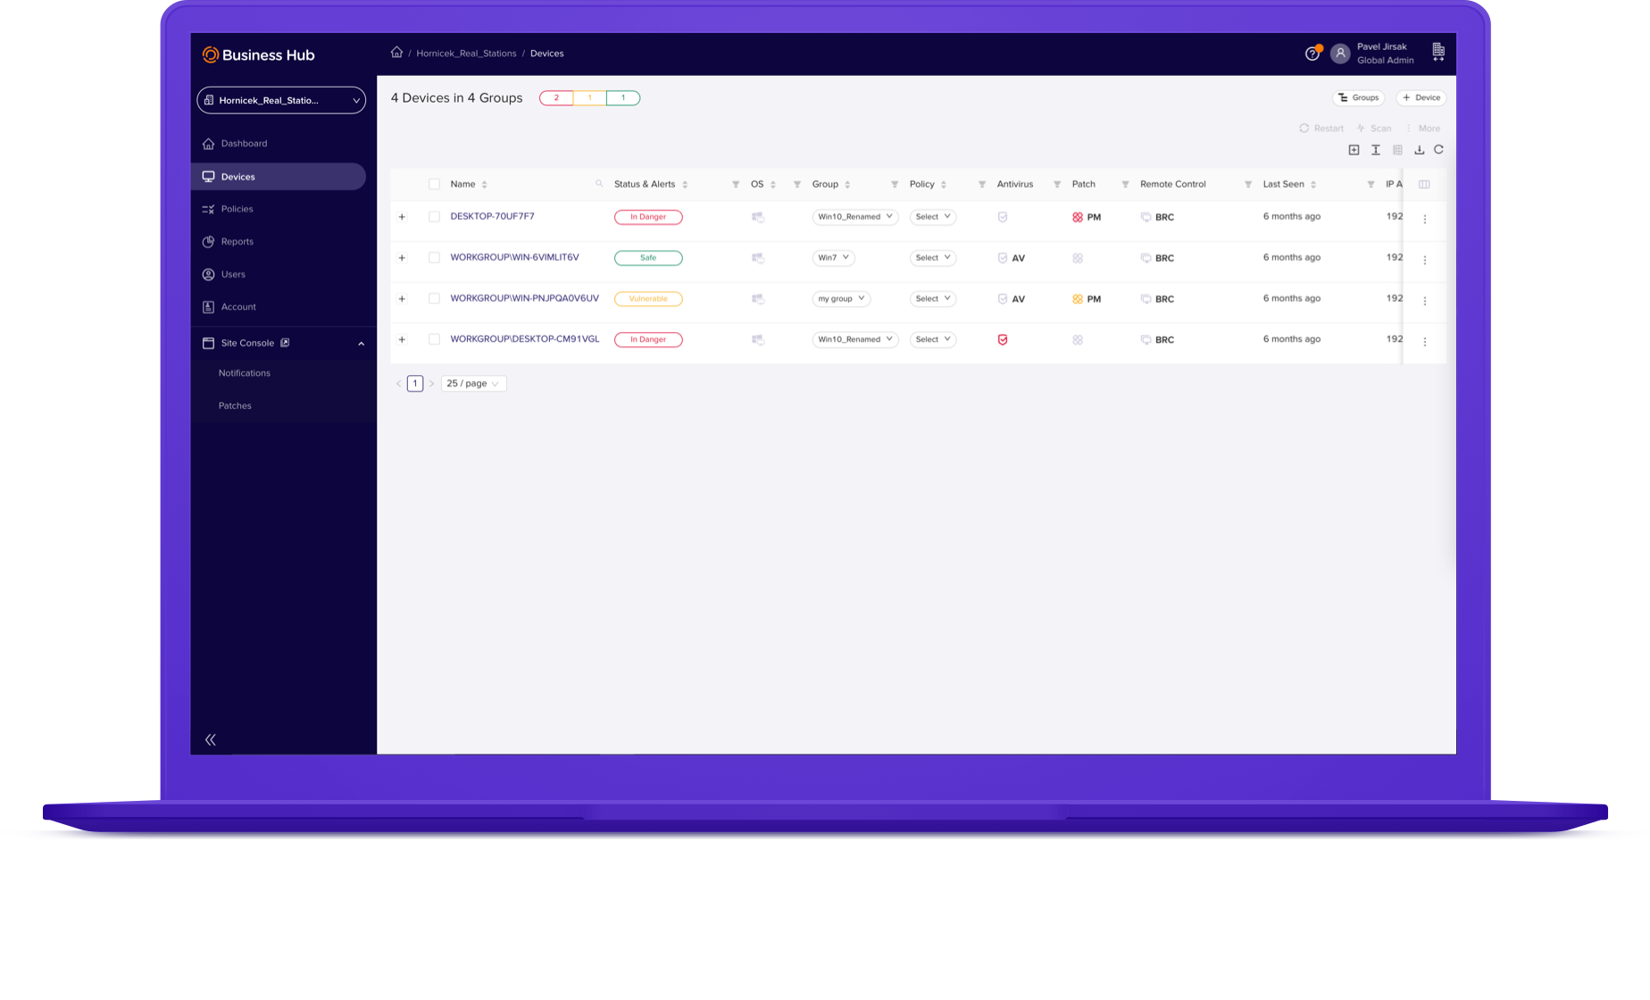Image resolution: width=1650 pixels, height=1000 pixels.
Task: Select the checkbox for DESKTOP-70UF7F7
Action: (x=434, y=217)
